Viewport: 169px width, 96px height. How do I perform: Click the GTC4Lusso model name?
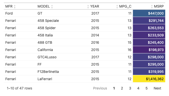(x=47, y=57)
